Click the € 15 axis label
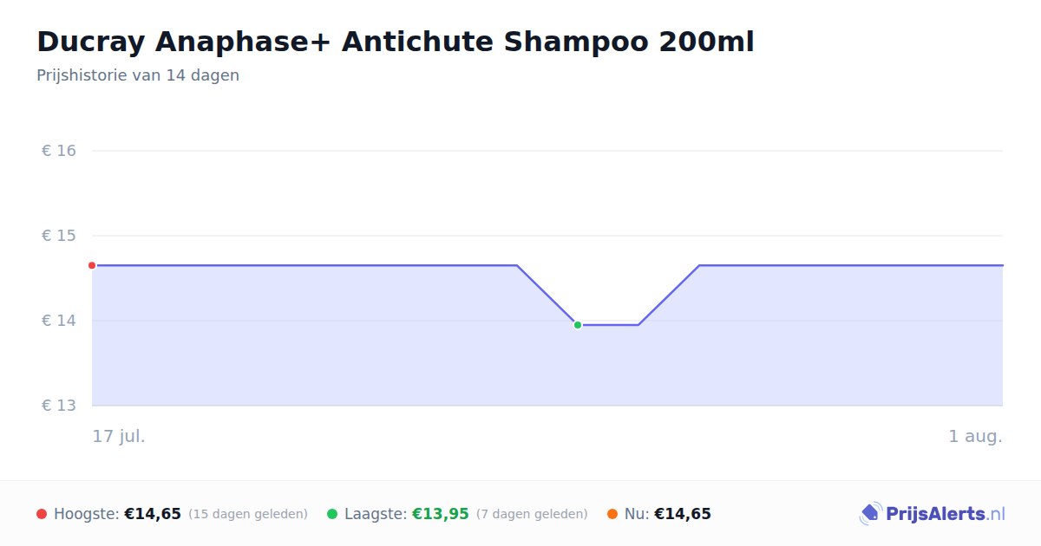 [x=59, y=236]
